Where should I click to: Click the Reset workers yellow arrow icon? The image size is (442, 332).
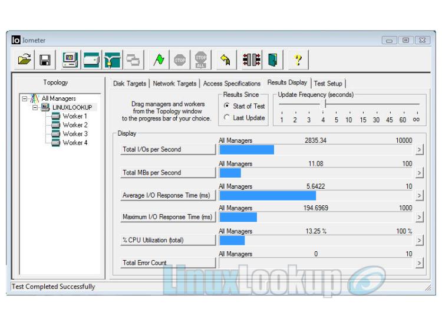(x=225, y=60)
